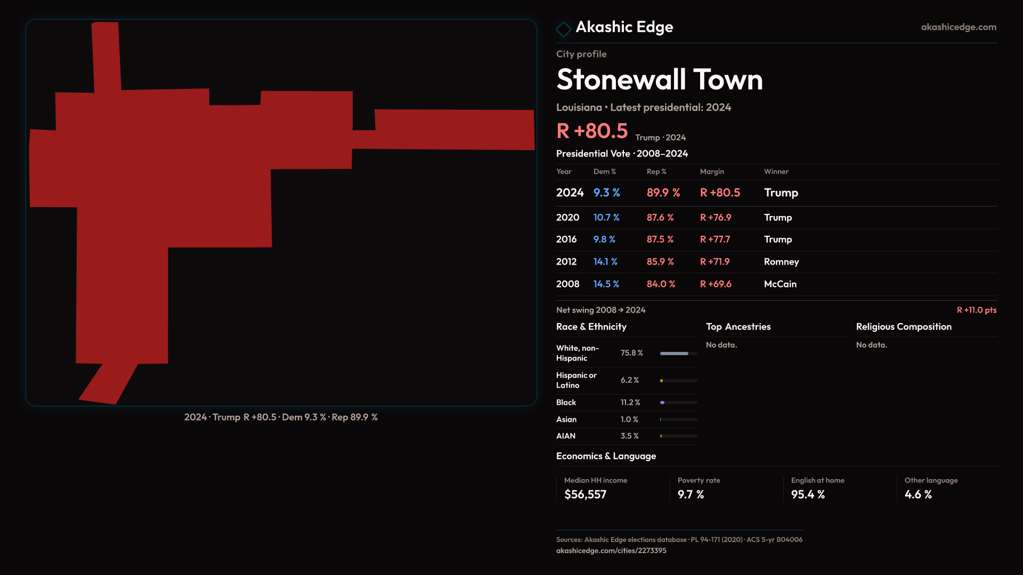This screenshot has width=1023, height=575.
Task: Click the map caption below the map
Action: pyautogui.click(x=281, y=417)
